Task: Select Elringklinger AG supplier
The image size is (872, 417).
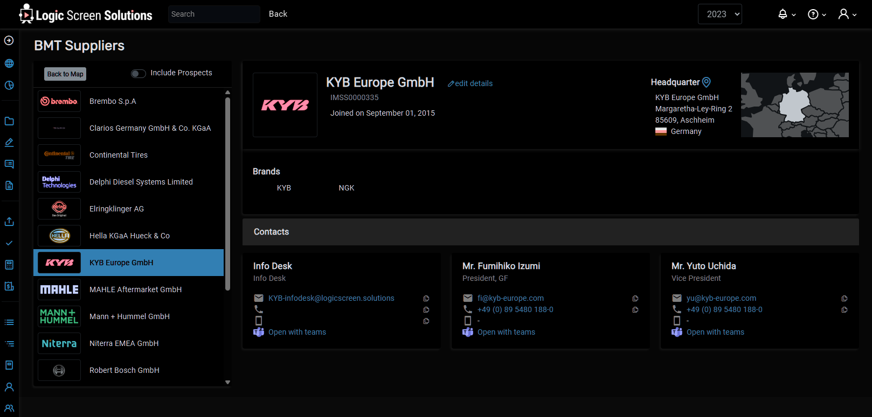Action: (128, 209)
